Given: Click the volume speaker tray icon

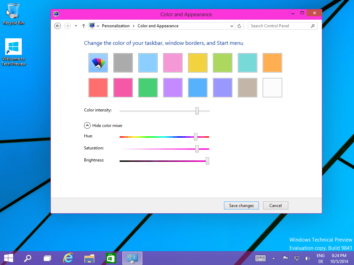Looking at the screenshot, I should 307,258.
